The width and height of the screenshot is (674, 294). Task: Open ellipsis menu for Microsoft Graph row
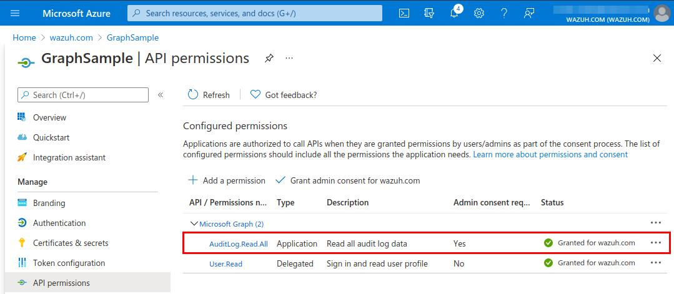click(x=655, y=223)
